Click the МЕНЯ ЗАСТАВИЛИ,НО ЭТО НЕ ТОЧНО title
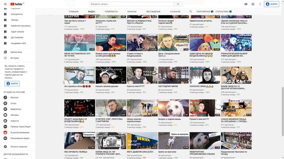 [x=77, y=55]
